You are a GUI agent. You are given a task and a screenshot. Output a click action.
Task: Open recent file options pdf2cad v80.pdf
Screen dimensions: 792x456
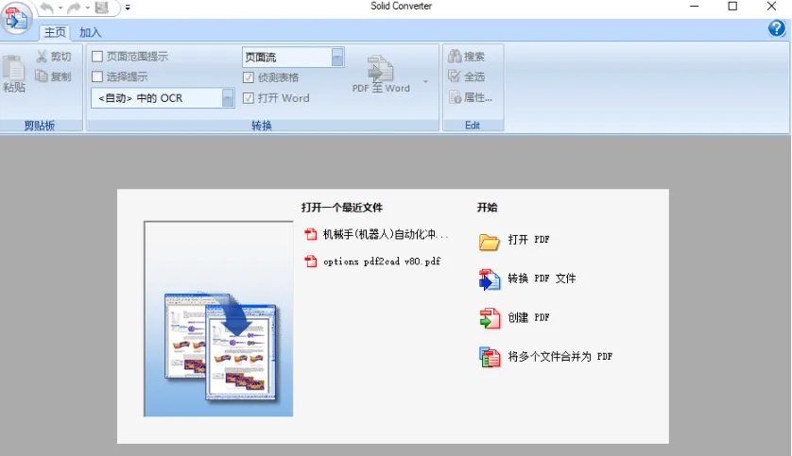pyautogui.click(x=382, y=262)
